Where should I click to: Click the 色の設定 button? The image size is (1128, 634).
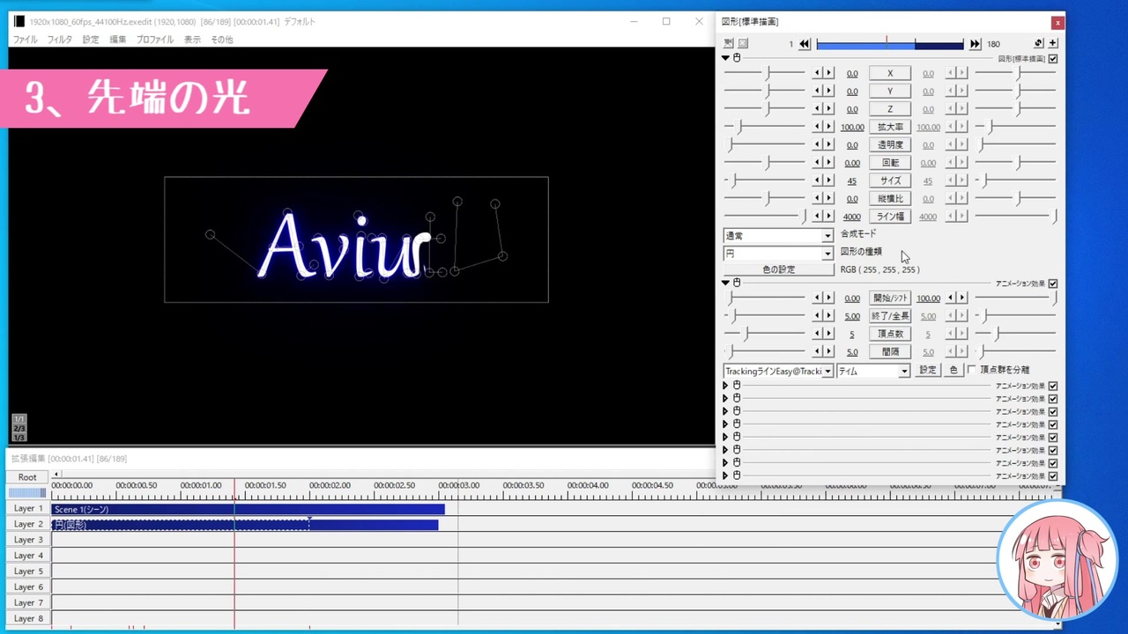pos(779,269)
